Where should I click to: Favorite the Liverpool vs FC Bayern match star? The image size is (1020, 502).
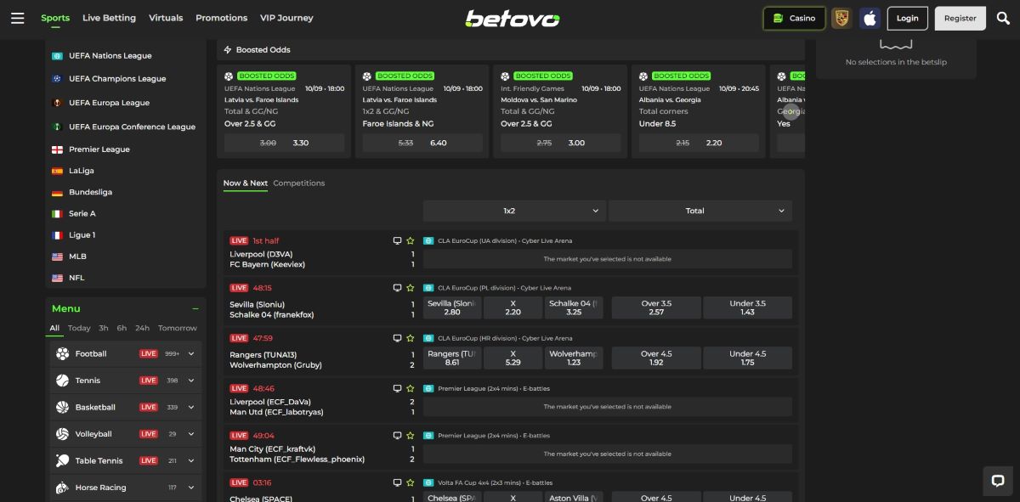tap(411, 240)
